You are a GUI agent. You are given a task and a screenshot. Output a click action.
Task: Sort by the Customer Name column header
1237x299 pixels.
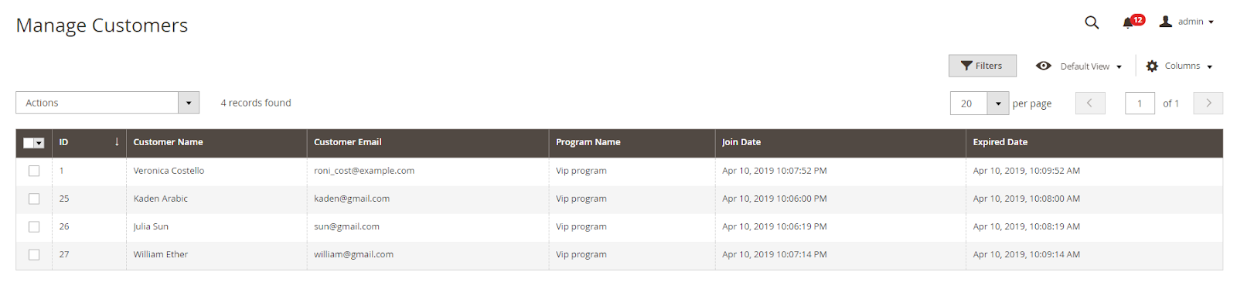168,142
